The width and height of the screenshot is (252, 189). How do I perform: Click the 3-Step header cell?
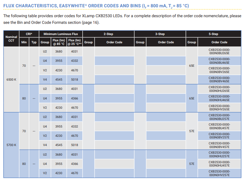point(160,34)
